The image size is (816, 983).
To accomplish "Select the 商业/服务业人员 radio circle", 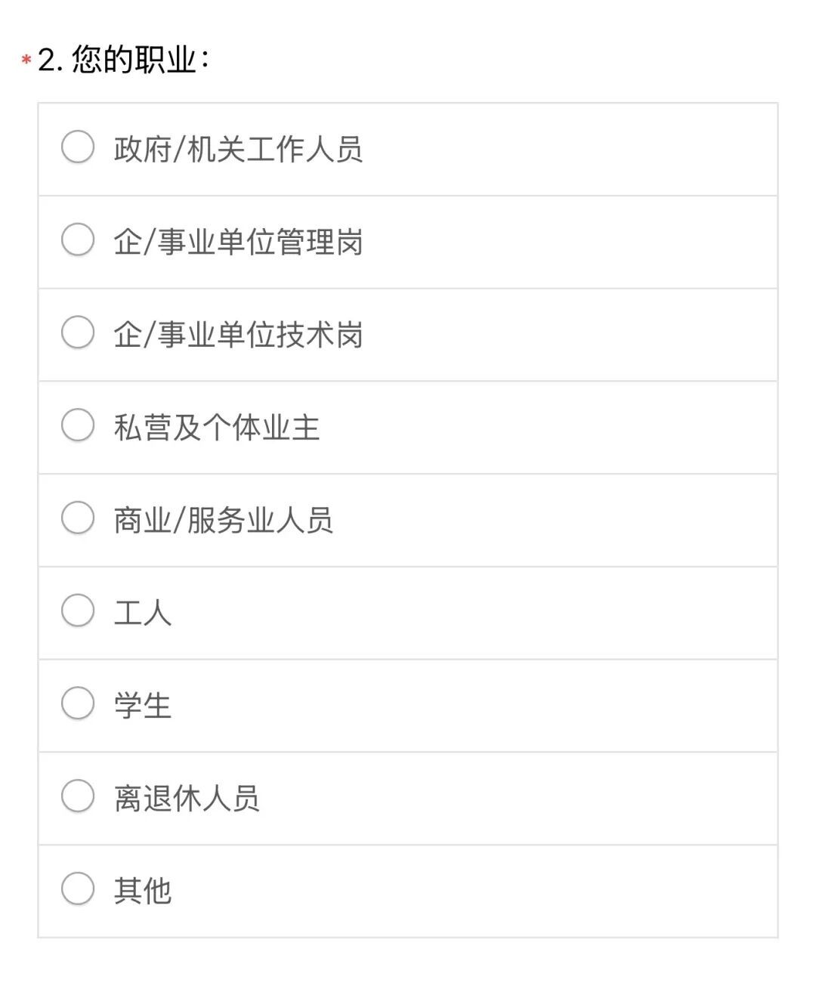I will (x=78, y=518).
